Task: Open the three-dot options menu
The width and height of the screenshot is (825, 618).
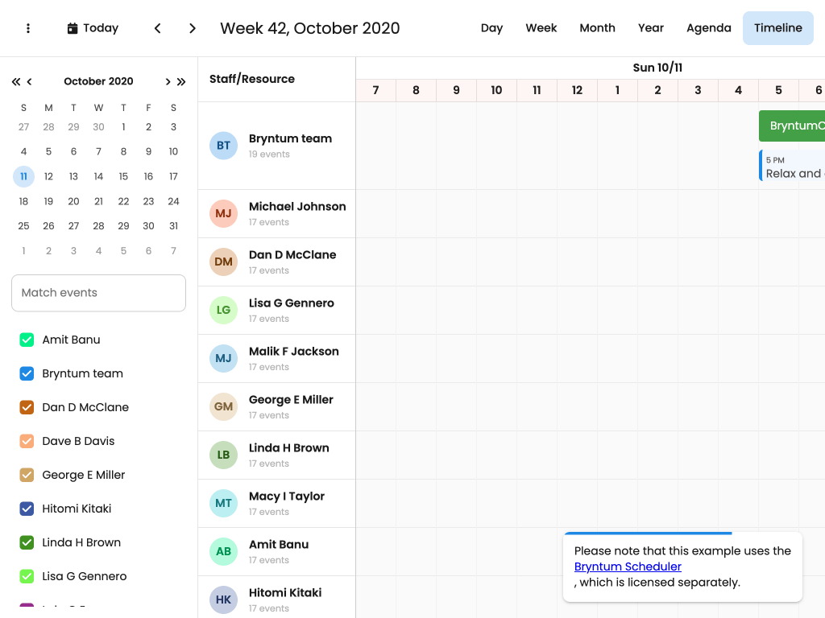Action: click(28, 28)
